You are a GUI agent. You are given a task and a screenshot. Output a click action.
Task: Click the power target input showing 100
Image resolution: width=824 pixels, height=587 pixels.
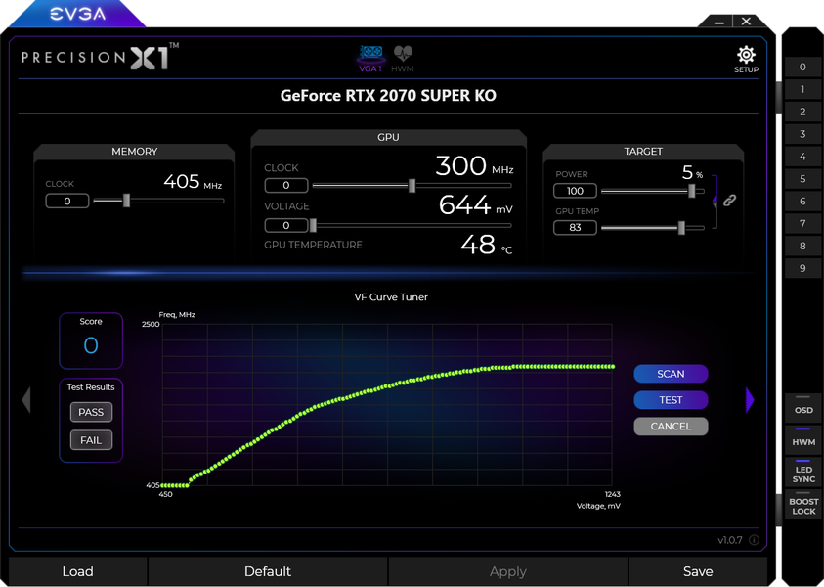pos(575,191)
